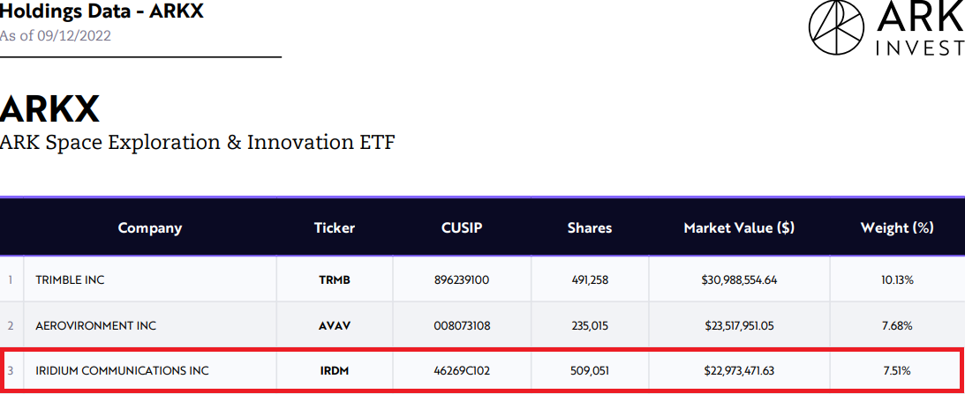Viewport: 965px width, 394px height.
Task: Click the Shares column header
Action: (590, 228)
